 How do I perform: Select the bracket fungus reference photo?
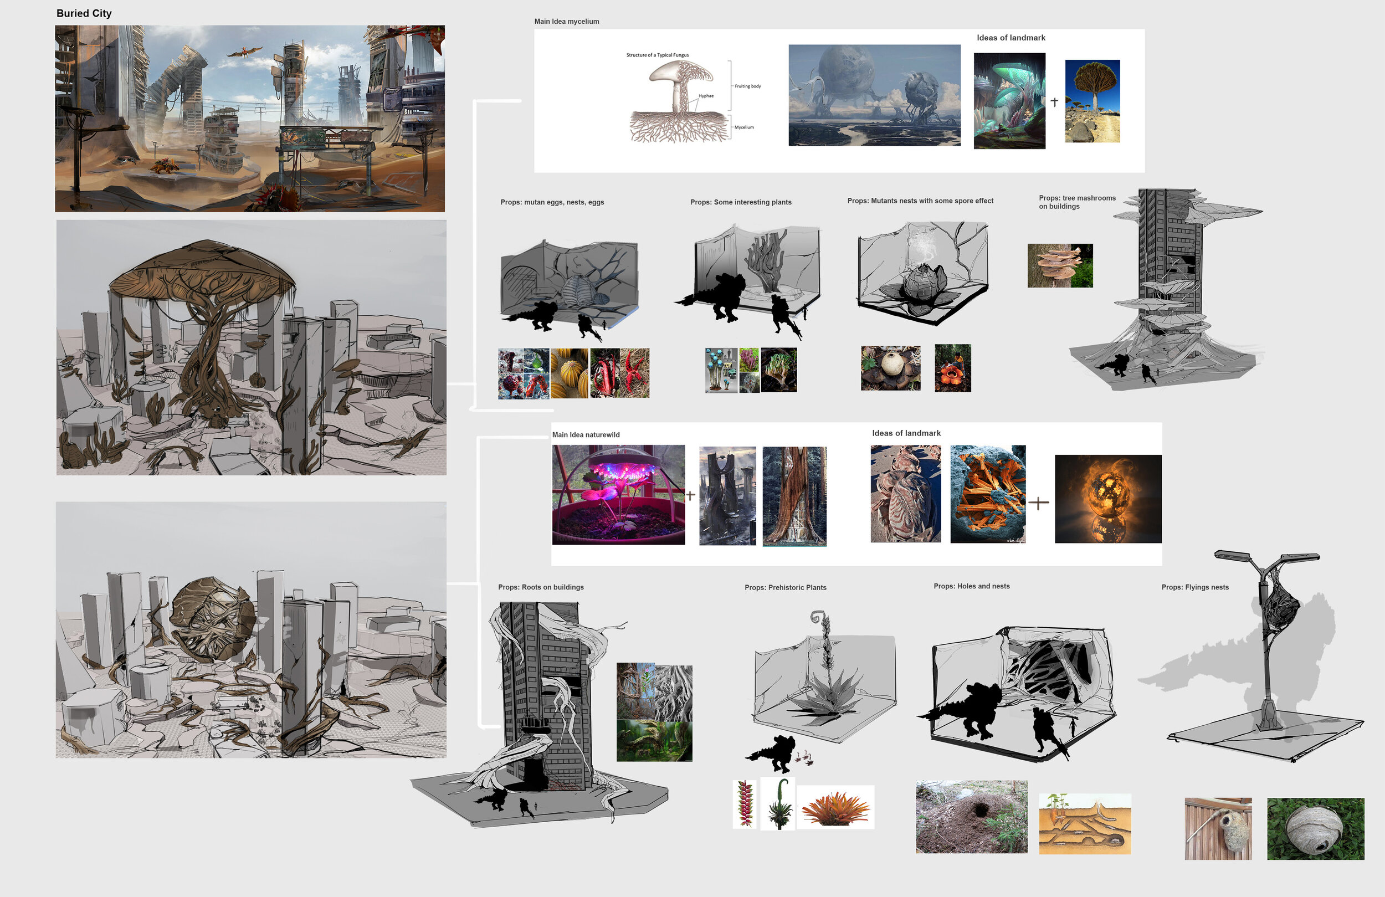[1060, 265]
